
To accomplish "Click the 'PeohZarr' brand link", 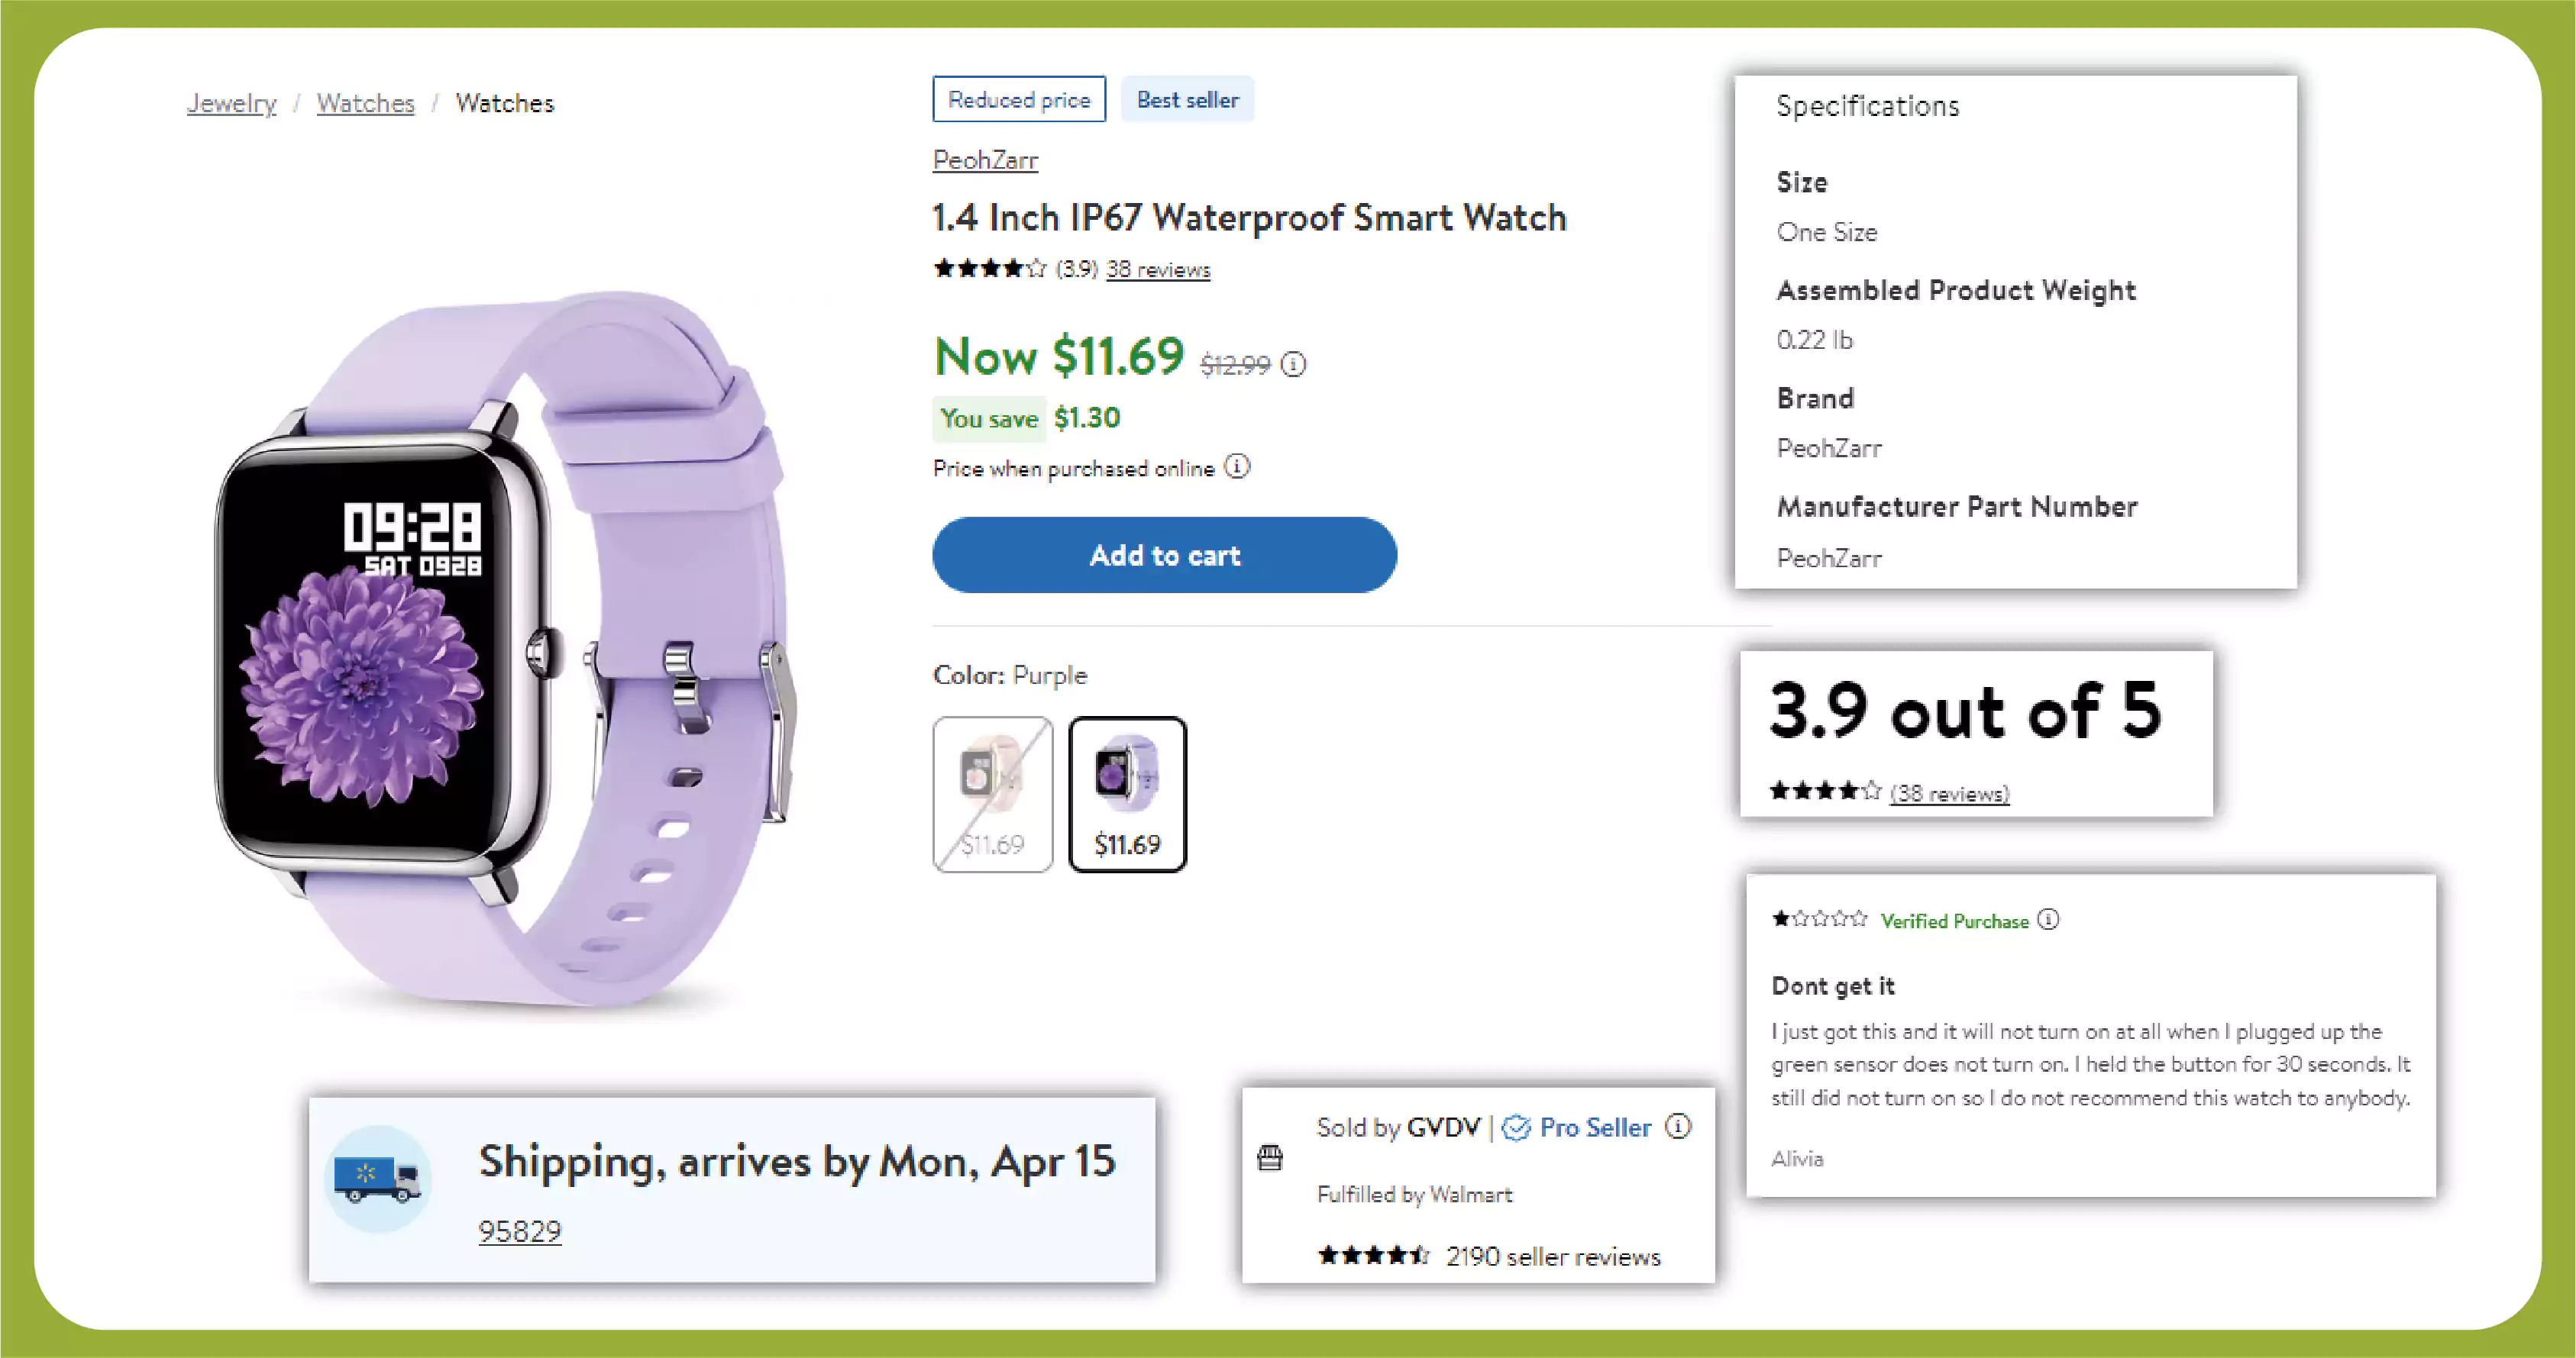I will [984, 159].
